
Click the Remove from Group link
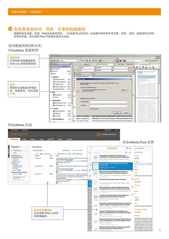point(77,154)
